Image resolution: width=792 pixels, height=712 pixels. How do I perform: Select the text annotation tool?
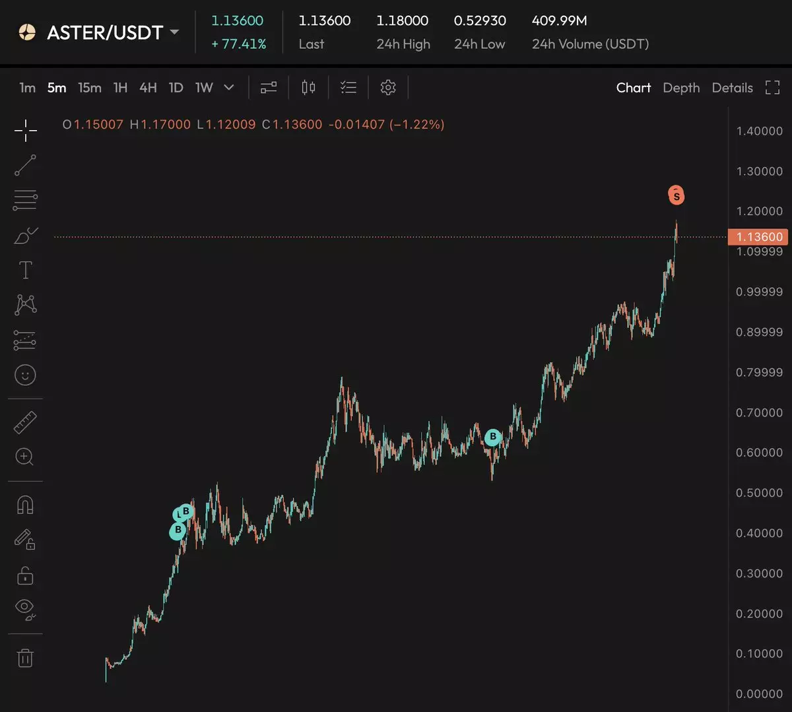click(25, 270)
